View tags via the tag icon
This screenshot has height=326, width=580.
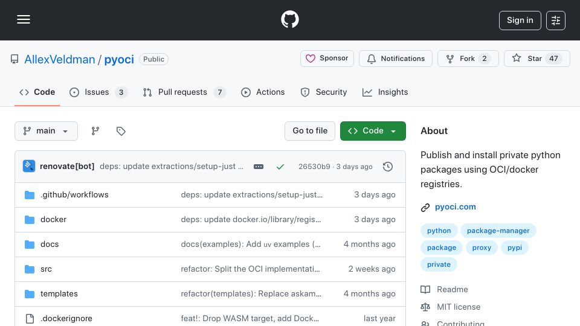[121, 131]
